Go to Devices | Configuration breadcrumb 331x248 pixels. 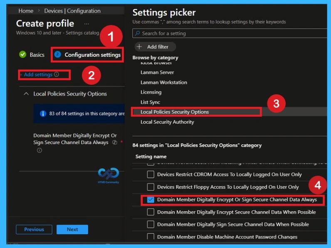(72, 11)
